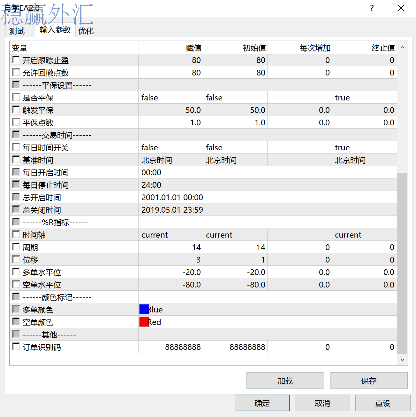Screen dimensions: 416x417
Task: Click the 每日开启时间 value 00:00
Action: [x=268, y=172]
